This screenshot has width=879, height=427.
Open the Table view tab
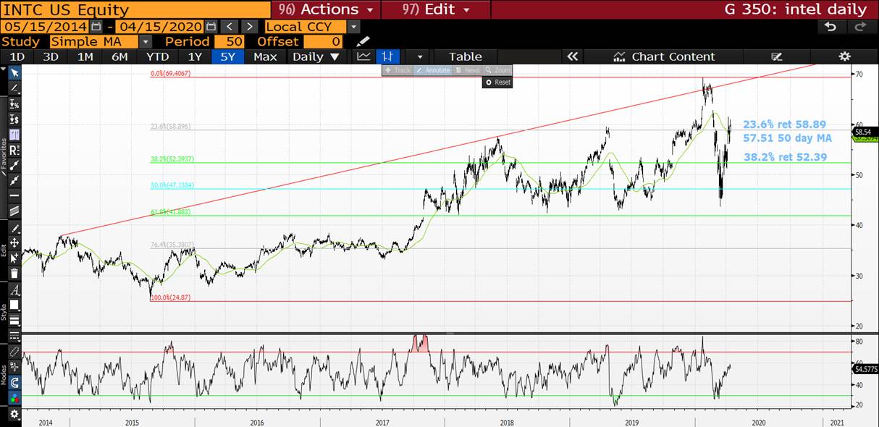[x=465, y=56]
